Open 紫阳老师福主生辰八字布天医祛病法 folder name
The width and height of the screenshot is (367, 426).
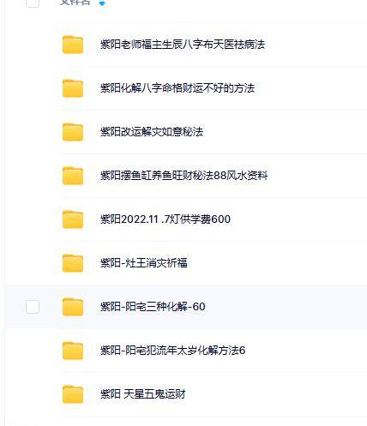pyautogui.click(x=183, y=45)
